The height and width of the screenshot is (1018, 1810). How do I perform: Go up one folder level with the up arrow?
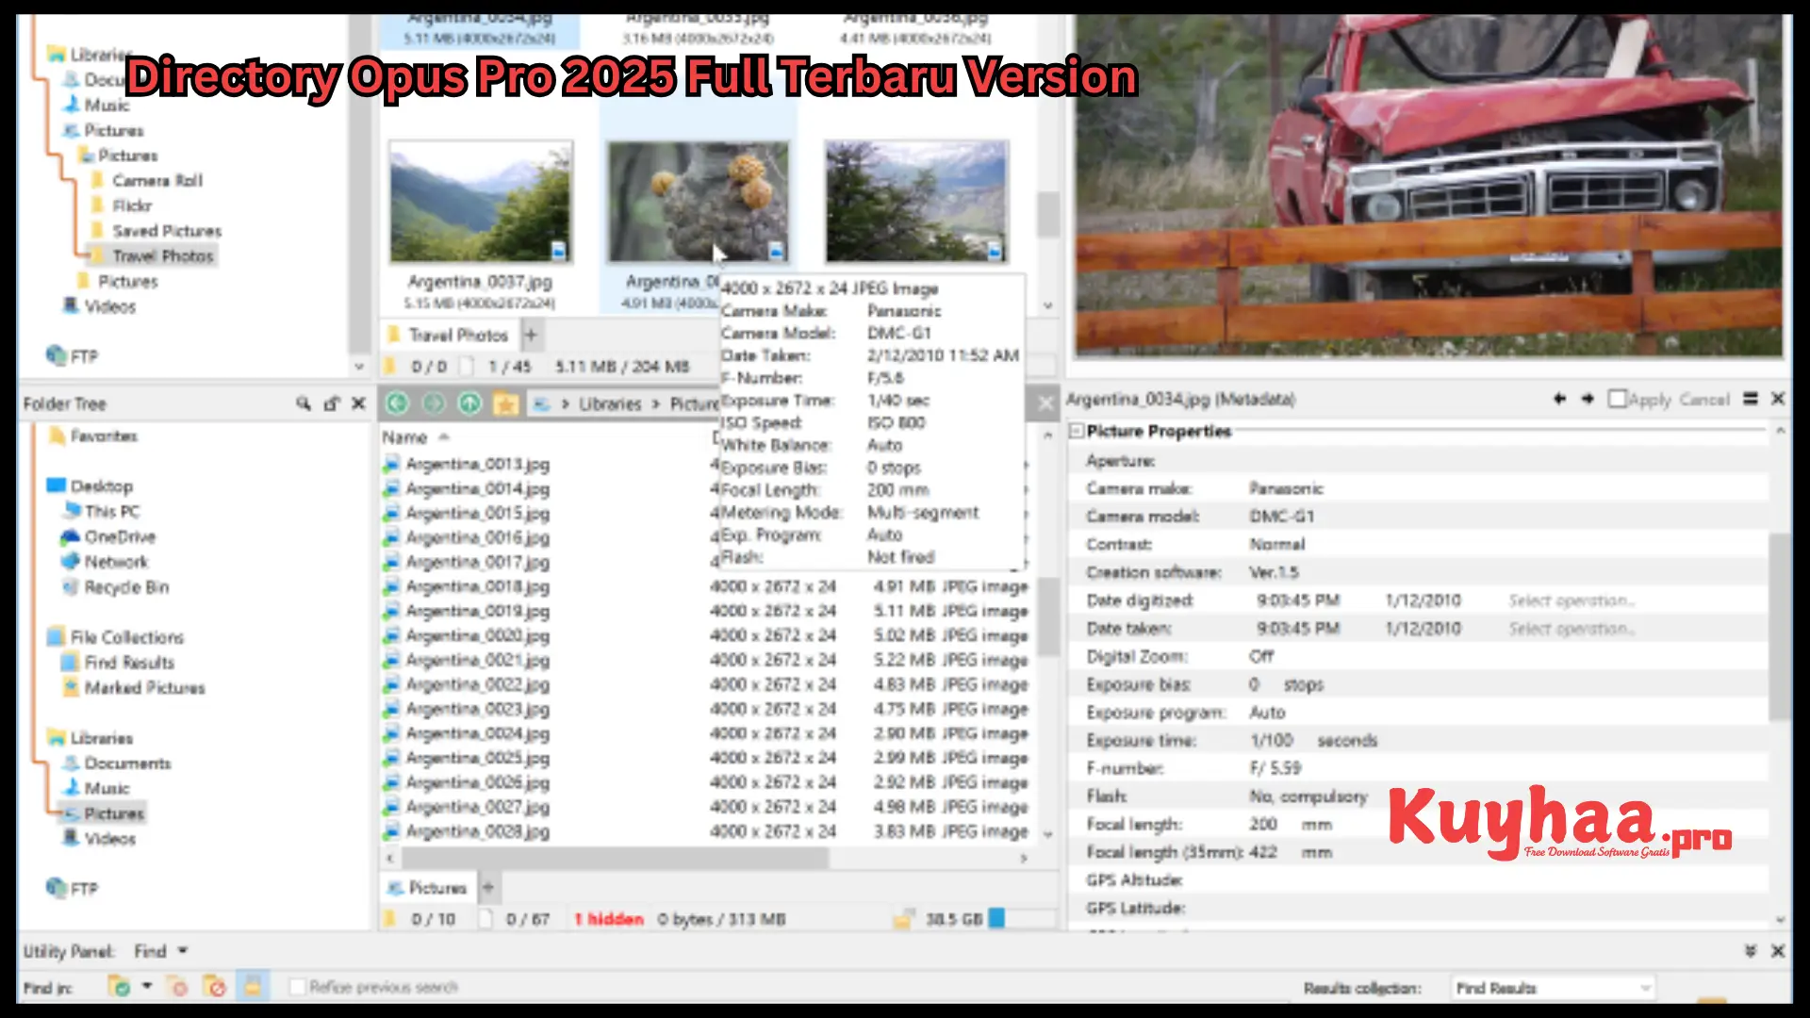click(x=469, y=403)
